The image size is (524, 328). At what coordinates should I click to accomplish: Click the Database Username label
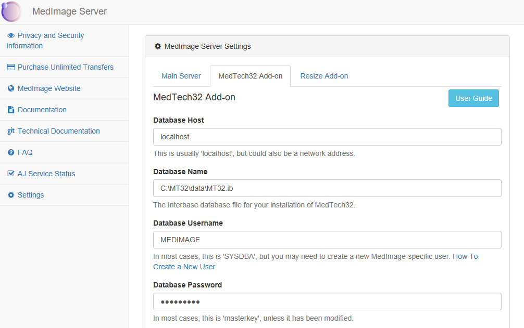pos(188,223)
